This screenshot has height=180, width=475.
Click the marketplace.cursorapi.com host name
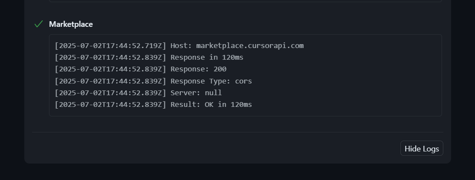coord(250,45)
